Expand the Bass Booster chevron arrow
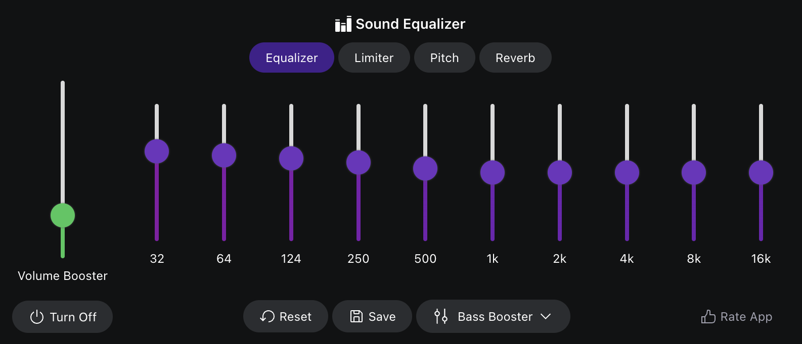Screen dimensions: 802x344 coord(546,316)
